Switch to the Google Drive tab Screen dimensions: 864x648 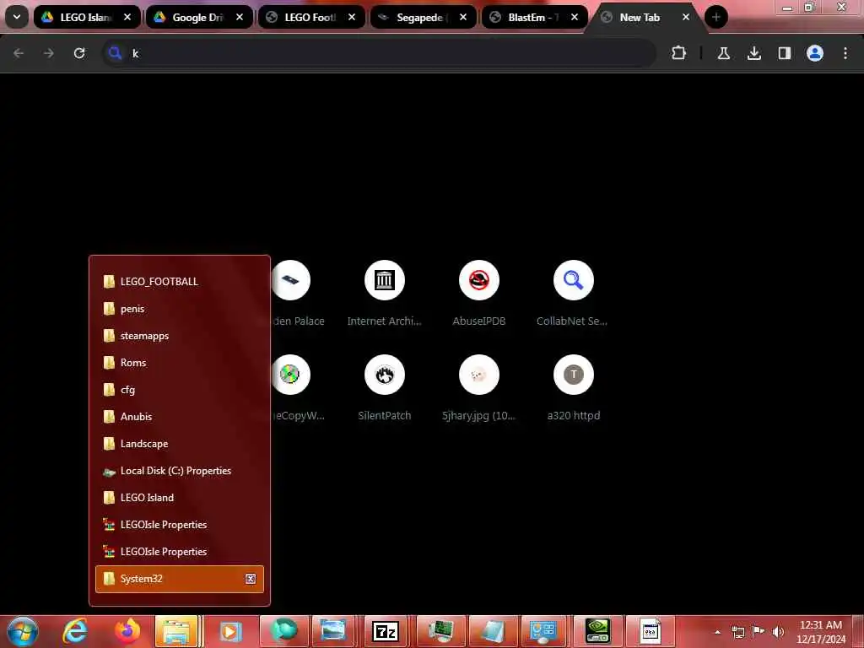[x=198, y=17]
